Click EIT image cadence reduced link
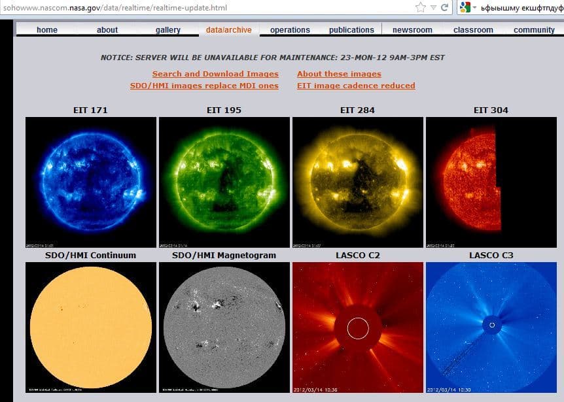This screenshot has height=402, width=564. pos(356,86)
